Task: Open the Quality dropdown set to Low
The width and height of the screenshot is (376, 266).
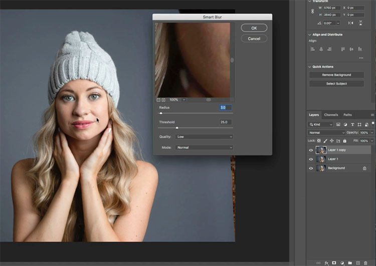Action: pos(204,137)
